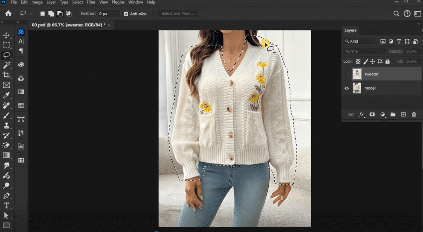Toggle the Anti-alias checkbox
The width and height of the screenshot is (423, 232).
(x=126, y=14)
